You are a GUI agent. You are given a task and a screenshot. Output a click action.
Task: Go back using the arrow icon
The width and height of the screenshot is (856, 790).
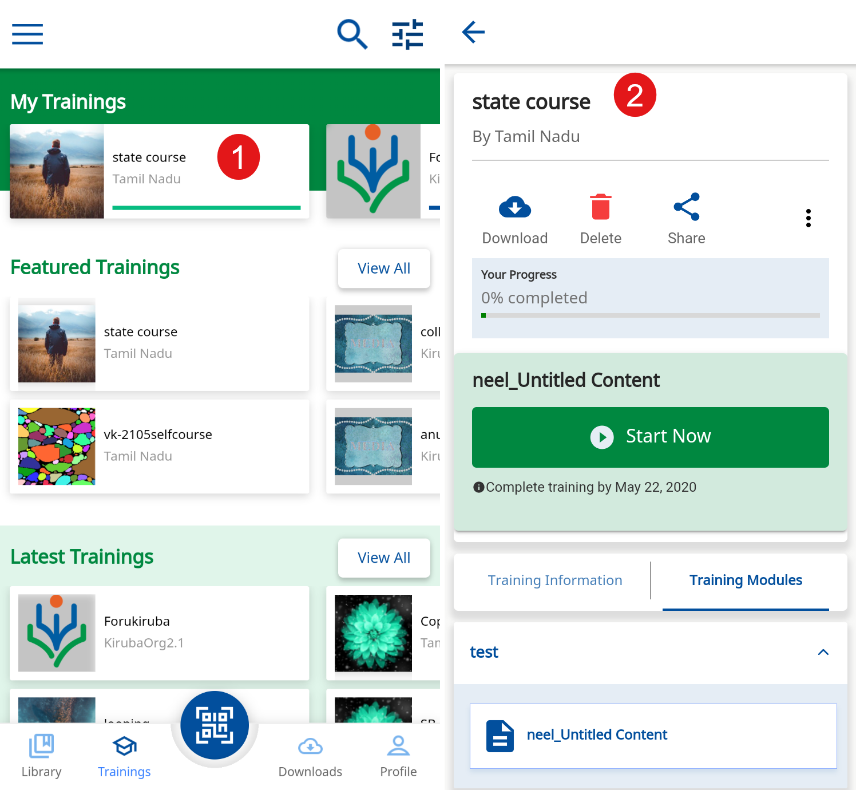(x=473, y=32)
